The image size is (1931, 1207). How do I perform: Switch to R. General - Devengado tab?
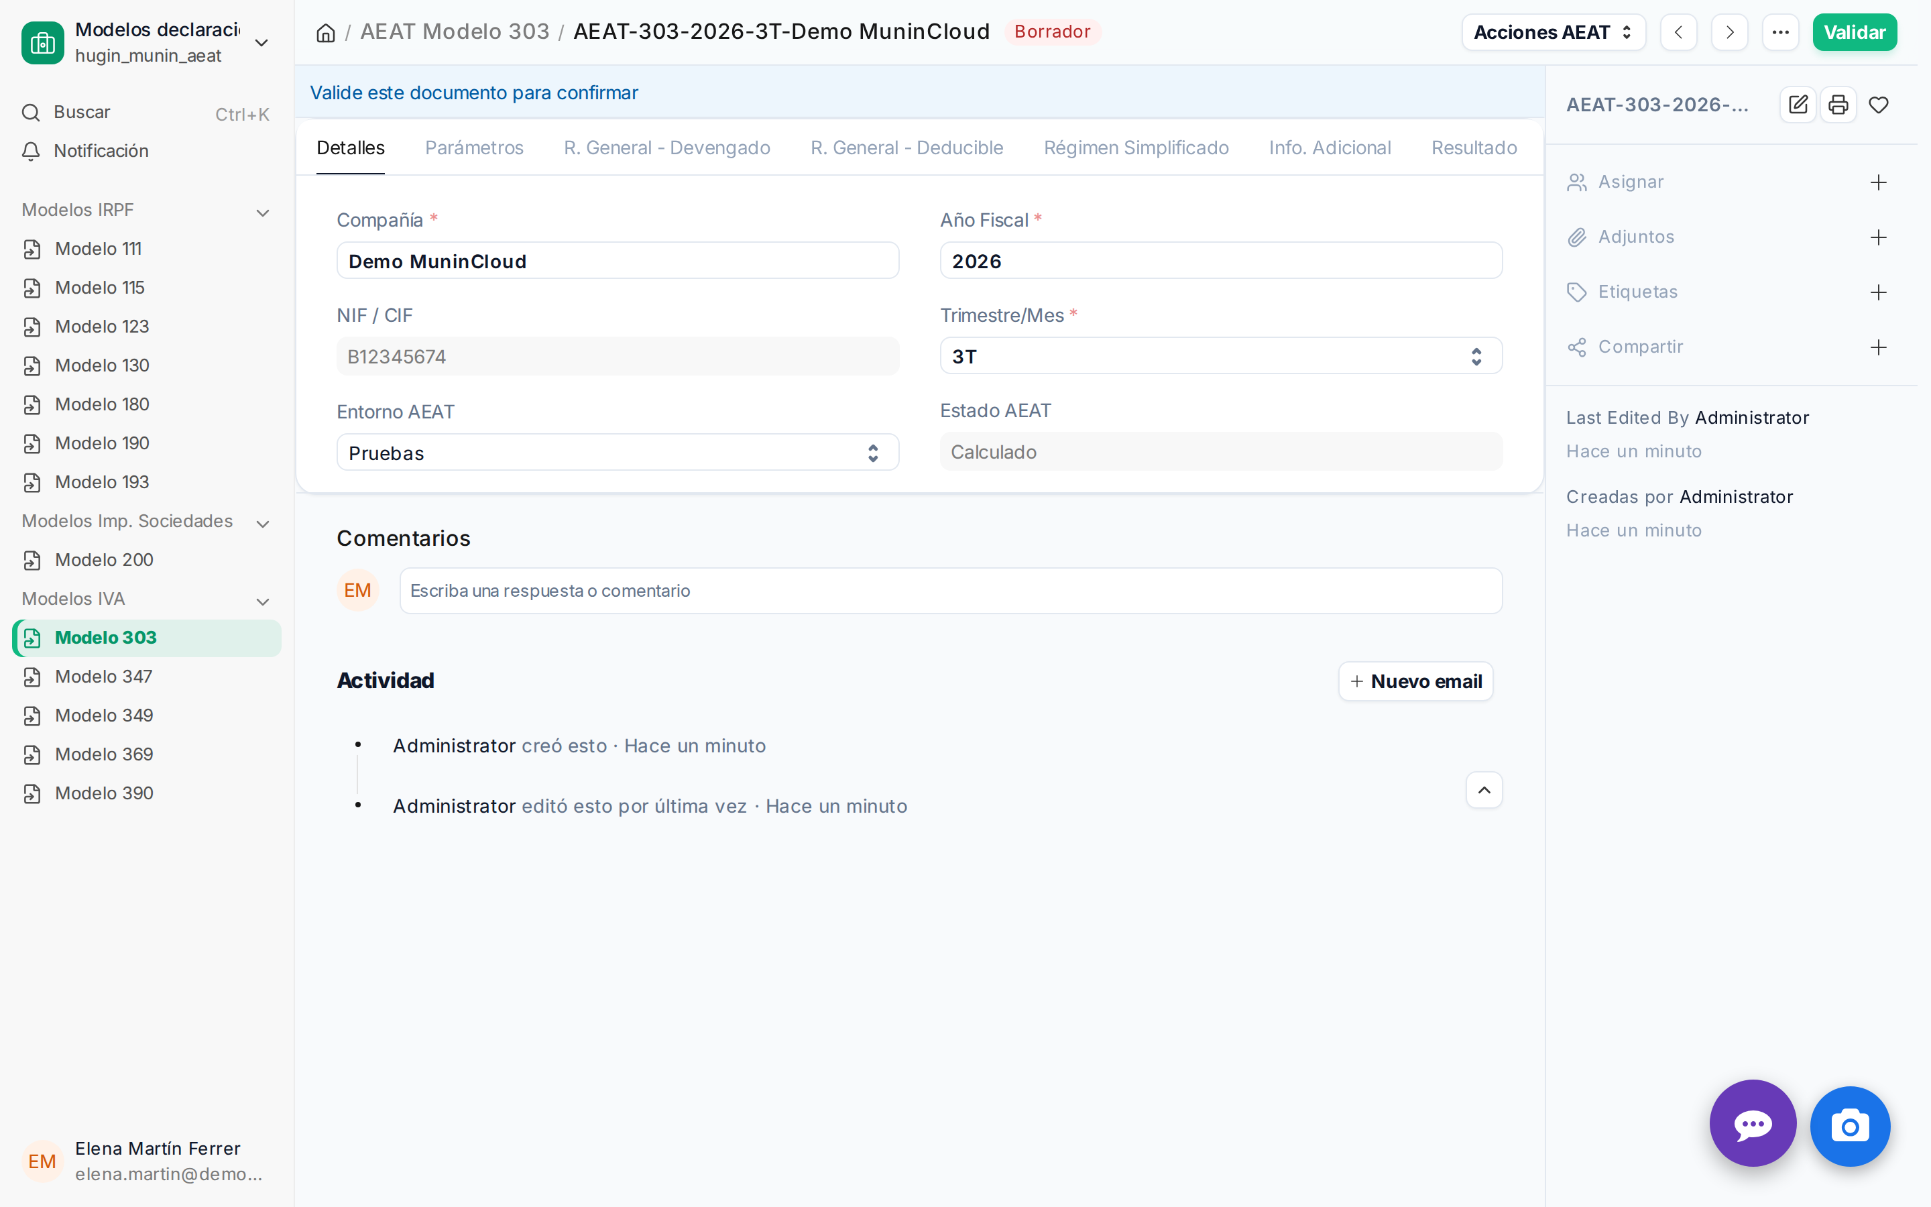point(667,148)
